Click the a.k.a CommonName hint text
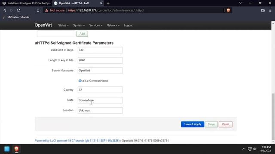Image resolution: width=275 pixels, height=154 pixels. click(x=95, y=81)
